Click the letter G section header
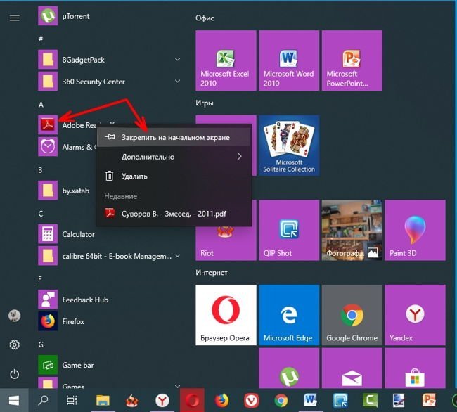Image resolution: width=457 pixels, height=412 pixels. pos(41,345)
